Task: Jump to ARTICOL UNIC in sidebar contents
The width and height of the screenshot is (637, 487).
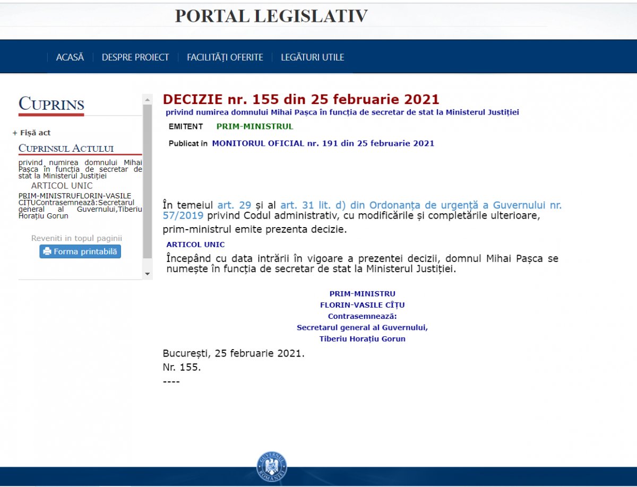Action: [x=62, y=186]
